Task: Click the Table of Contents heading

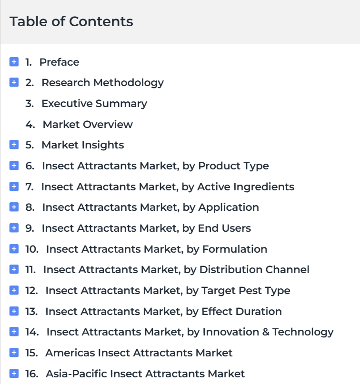Action: click(x=71, y=21)
